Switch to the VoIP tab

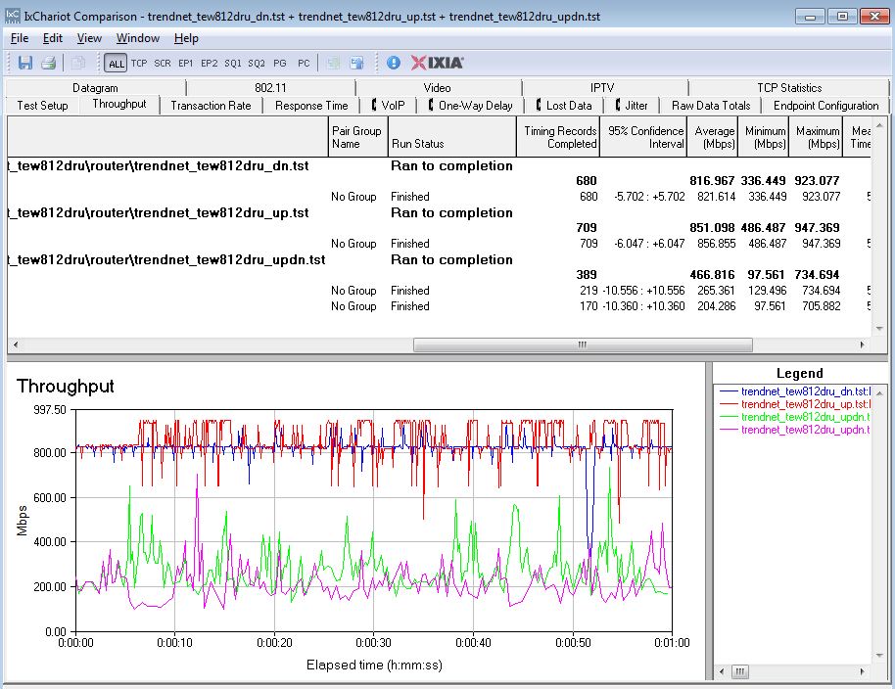(388, 106)
